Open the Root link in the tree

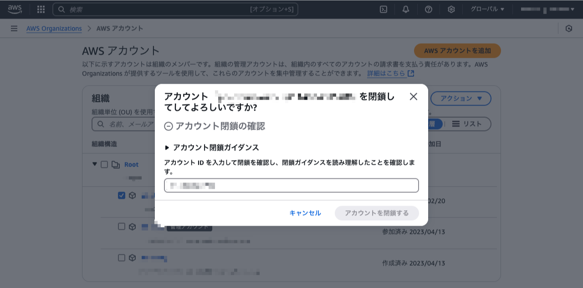[131, 164]
